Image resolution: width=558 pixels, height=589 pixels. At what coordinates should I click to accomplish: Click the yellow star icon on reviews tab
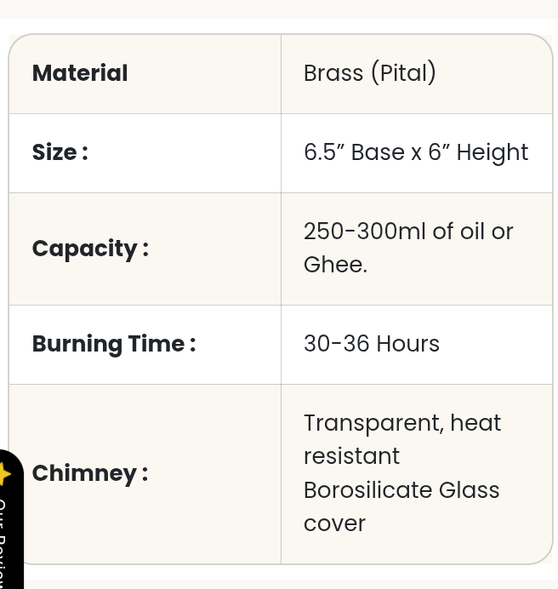click(x=5, y=473)
